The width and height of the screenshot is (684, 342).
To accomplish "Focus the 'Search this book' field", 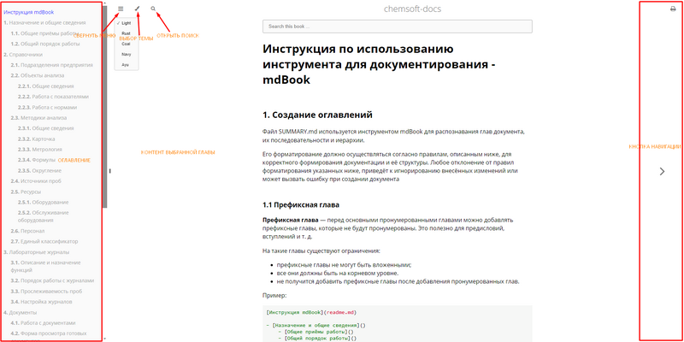I will pyautogui.click(x=398, y=27).
